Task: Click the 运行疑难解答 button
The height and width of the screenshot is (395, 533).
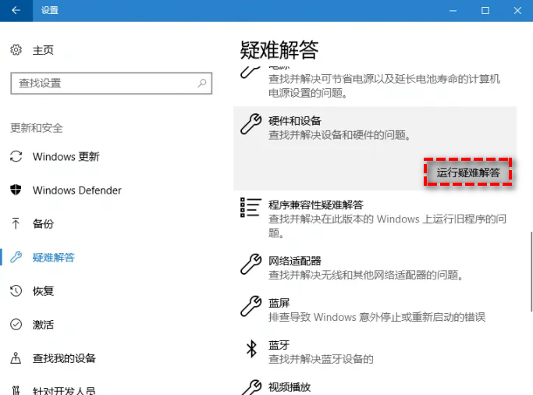Action: (468, 173)
